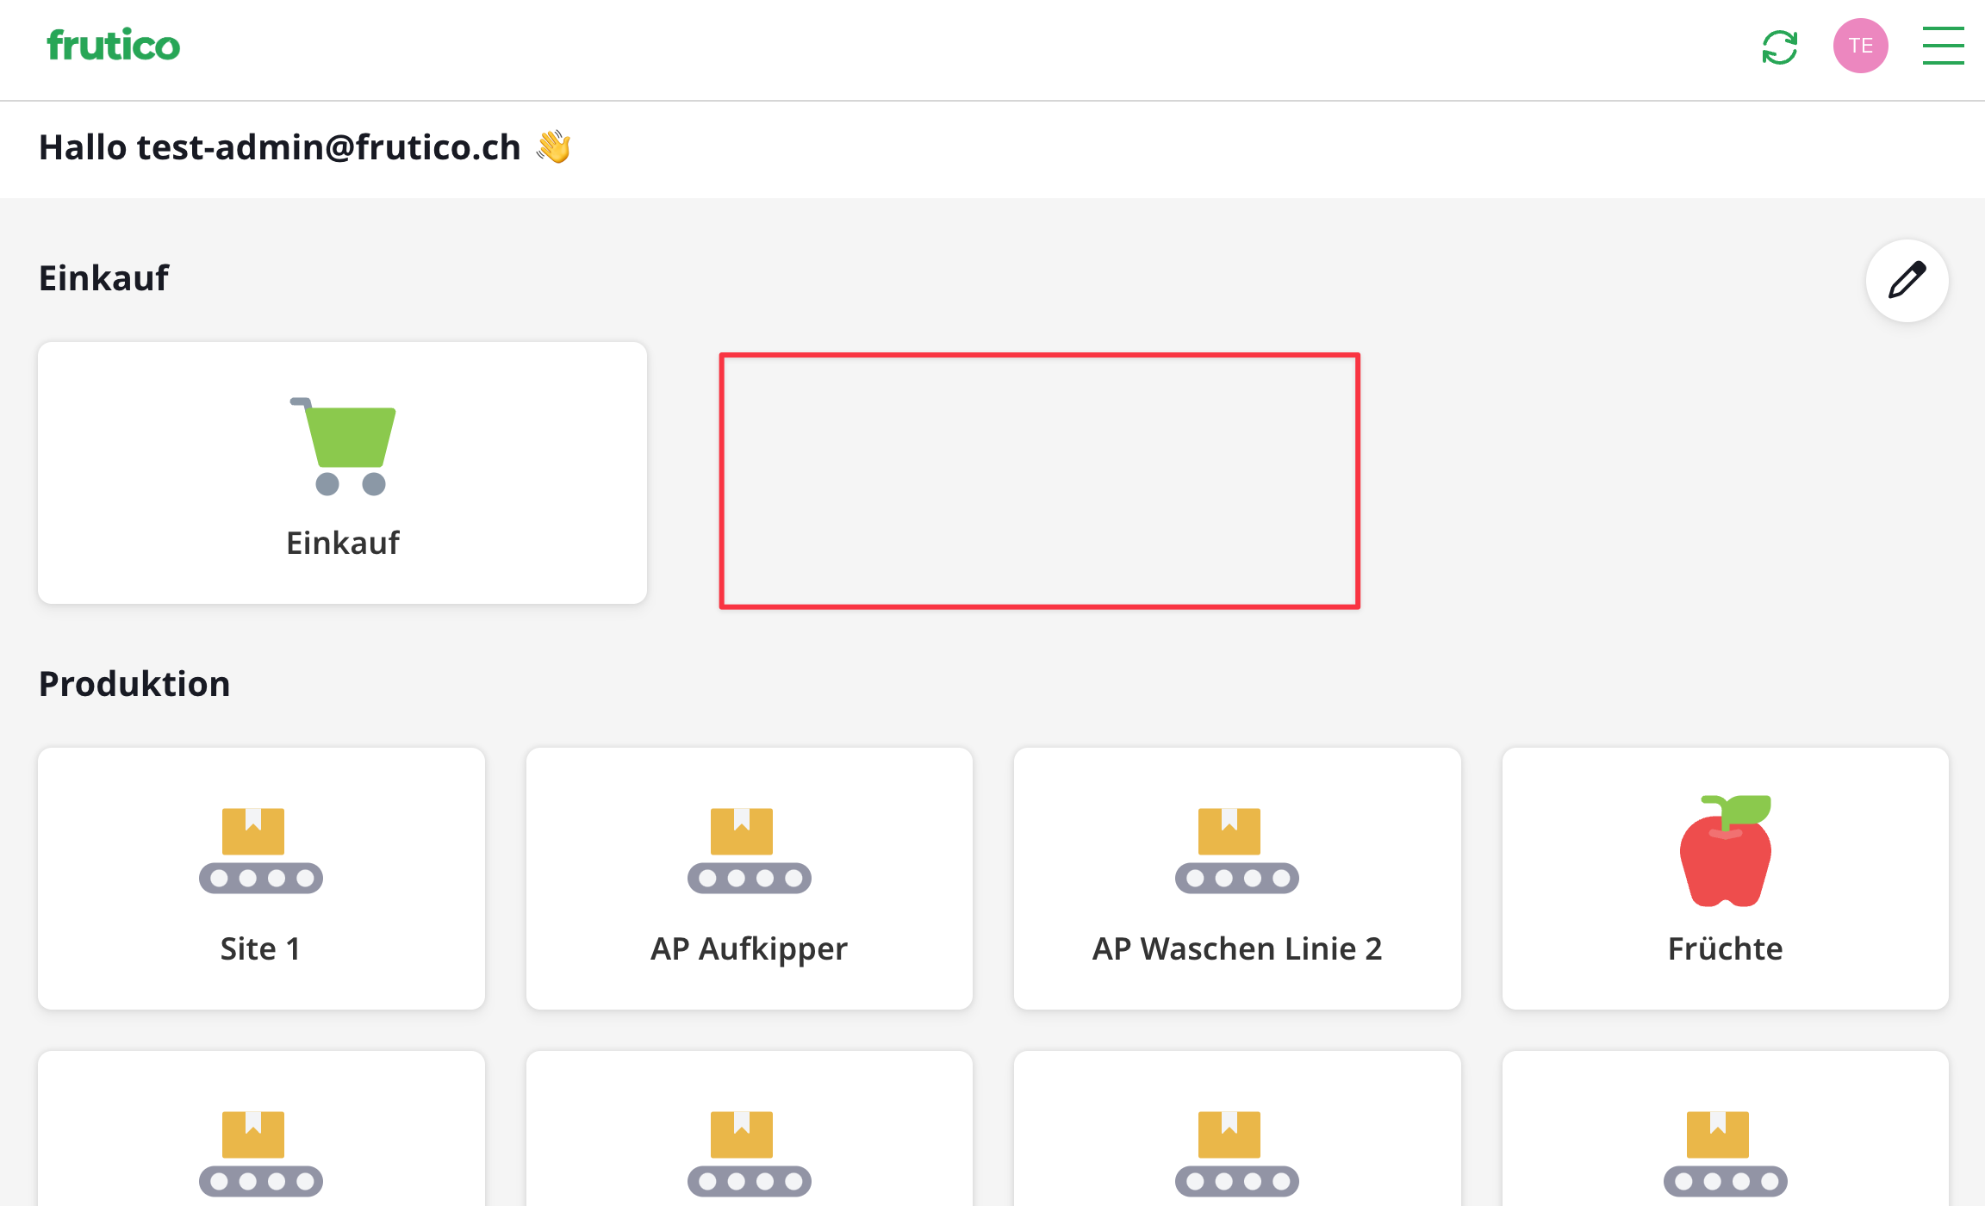
Task: Click the waving hand emoji
Action: click(553, 146)
